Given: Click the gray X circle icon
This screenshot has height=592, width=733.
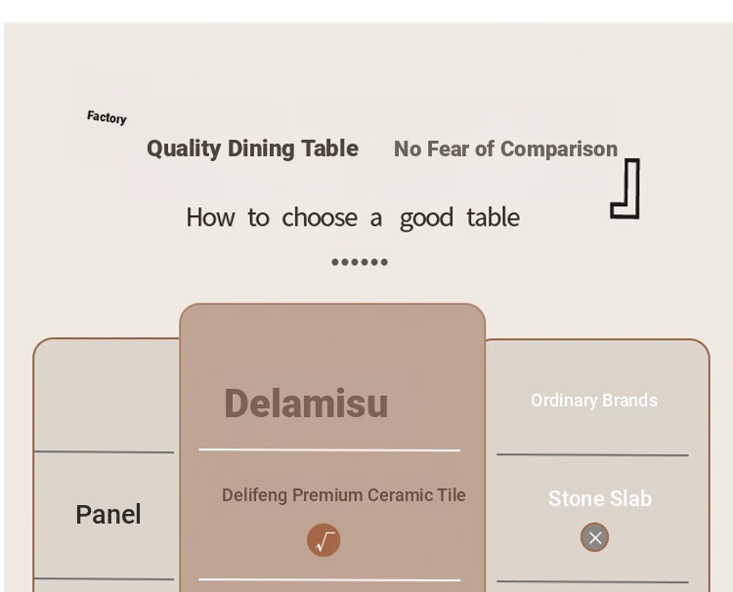Looking at the screenshot, I should pyautogui.click(x=594, y=537).
